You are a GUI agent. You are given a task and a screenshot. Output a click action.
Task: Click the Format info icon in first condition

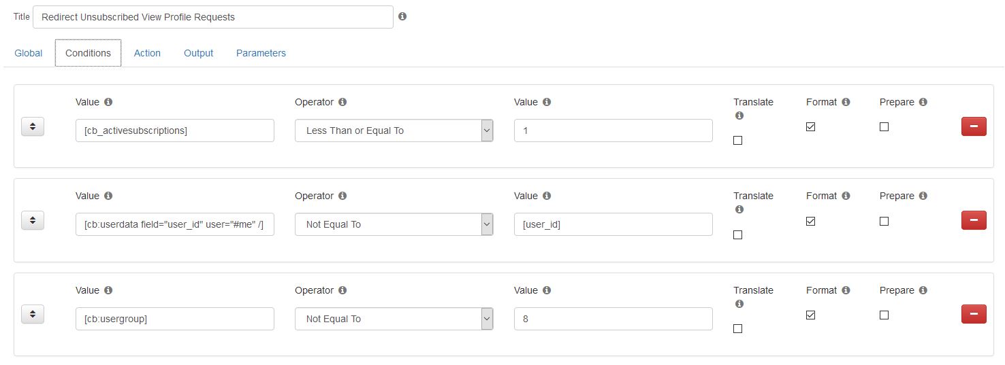coord(846,102)
